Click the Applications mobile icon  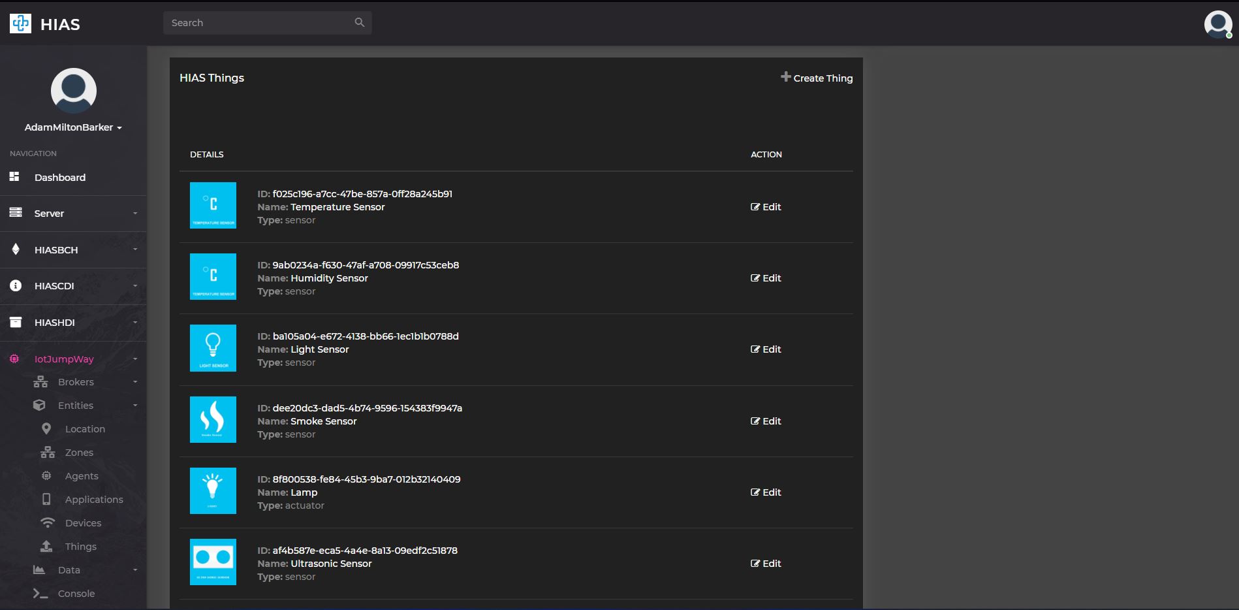pyautogui.click(x=46, y=499)
